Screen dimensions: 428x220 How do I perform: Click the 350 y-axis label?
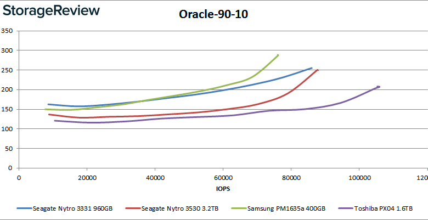(x=7, y=31)
